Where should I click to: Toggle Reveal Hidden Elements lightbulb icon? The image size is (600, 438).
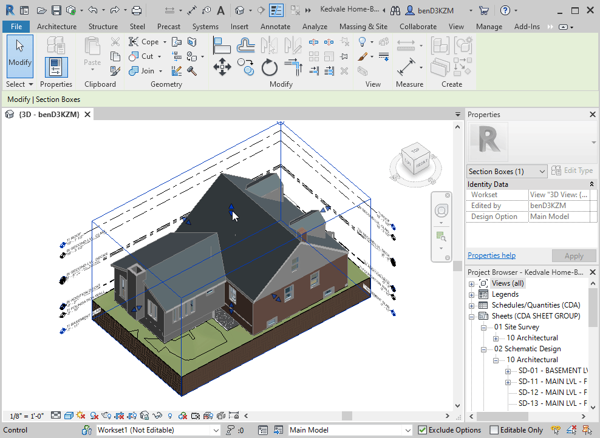(x=170, y=416)
